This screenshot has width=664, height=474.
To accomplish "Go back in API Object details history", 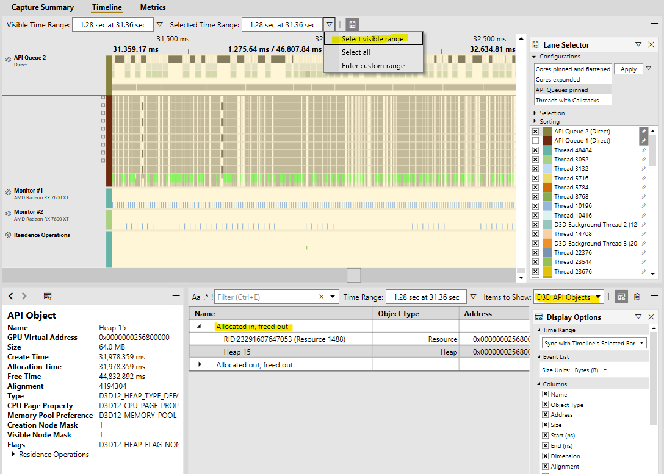I will click(11, 296).
